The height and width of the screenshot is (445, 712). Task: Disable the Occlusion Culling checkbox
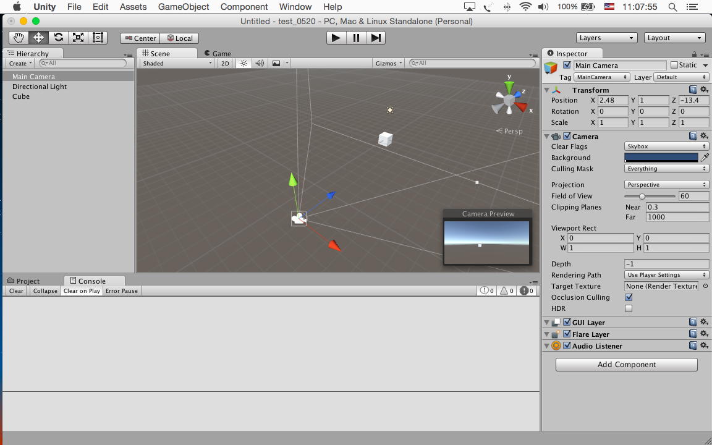629,297
